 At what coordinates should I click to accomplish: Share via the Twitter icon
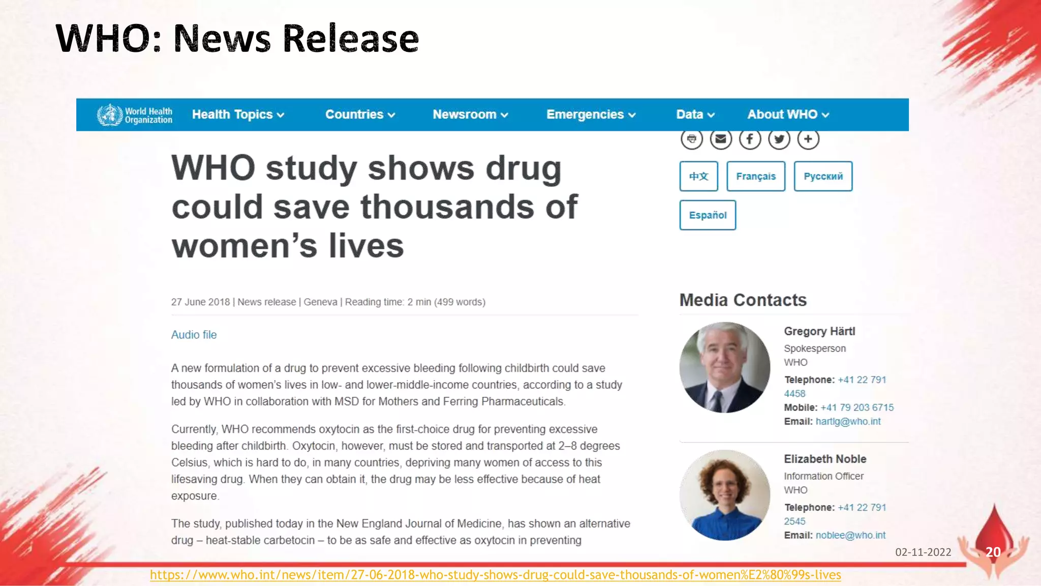(779, 139)
